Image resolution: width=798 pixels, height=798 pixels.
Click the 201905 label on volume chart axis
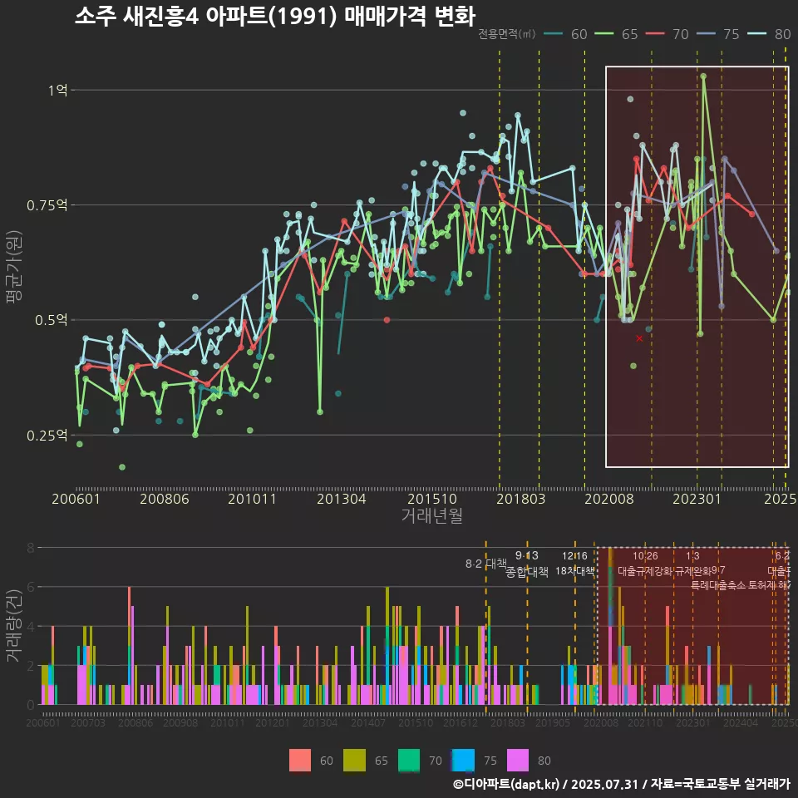click(553, 723)
